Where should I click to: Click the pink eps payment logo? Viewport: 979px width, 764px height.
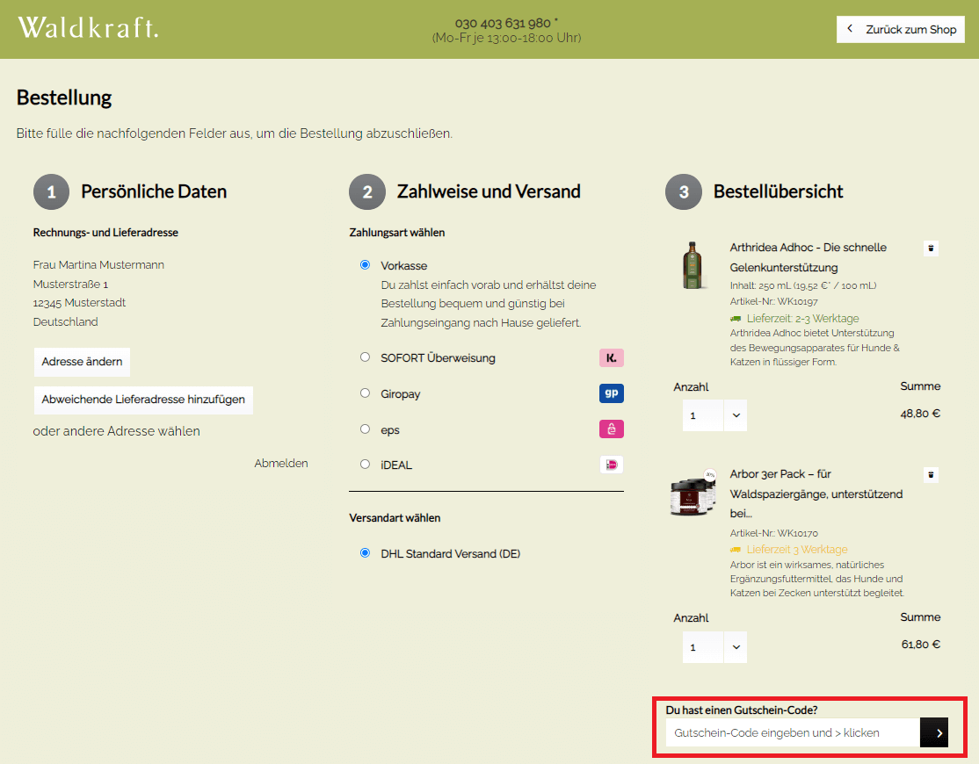tap(612, 429)
